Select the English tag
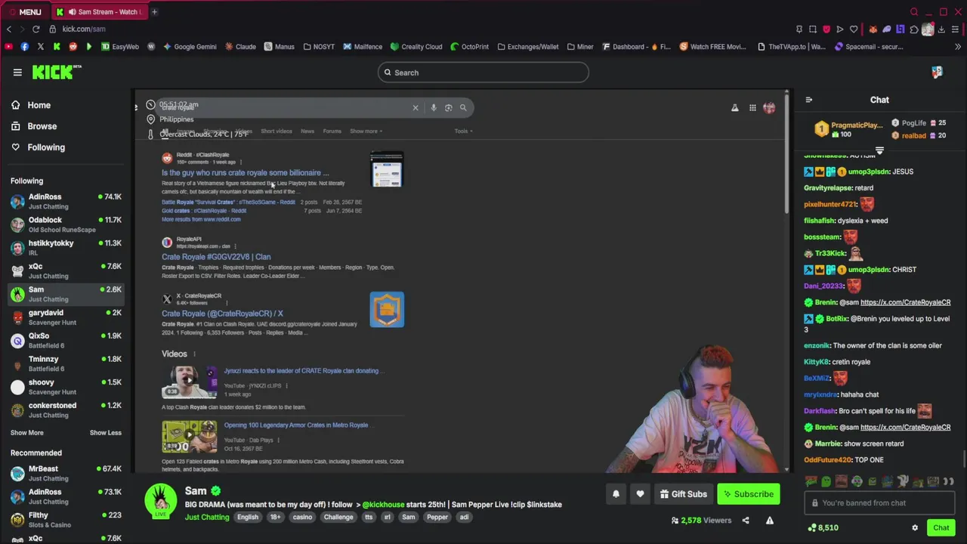967x544 pixels. [248, 518]
